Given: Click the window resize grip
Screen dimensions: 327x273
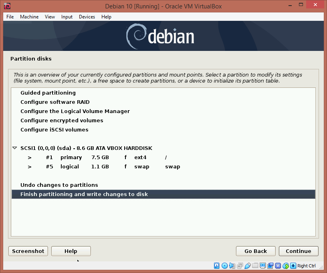Looking at the screenshot, I should (321, 267).
